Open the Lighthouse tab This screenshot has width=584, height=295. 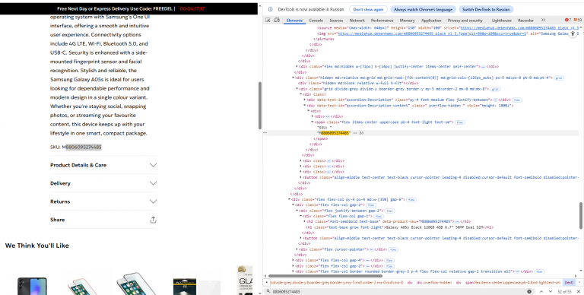pyautogui.click(x=502, y=21)
